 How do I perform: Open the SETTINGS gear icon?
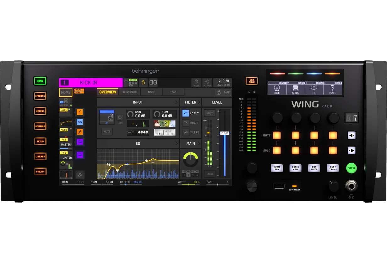pos(207,82)
